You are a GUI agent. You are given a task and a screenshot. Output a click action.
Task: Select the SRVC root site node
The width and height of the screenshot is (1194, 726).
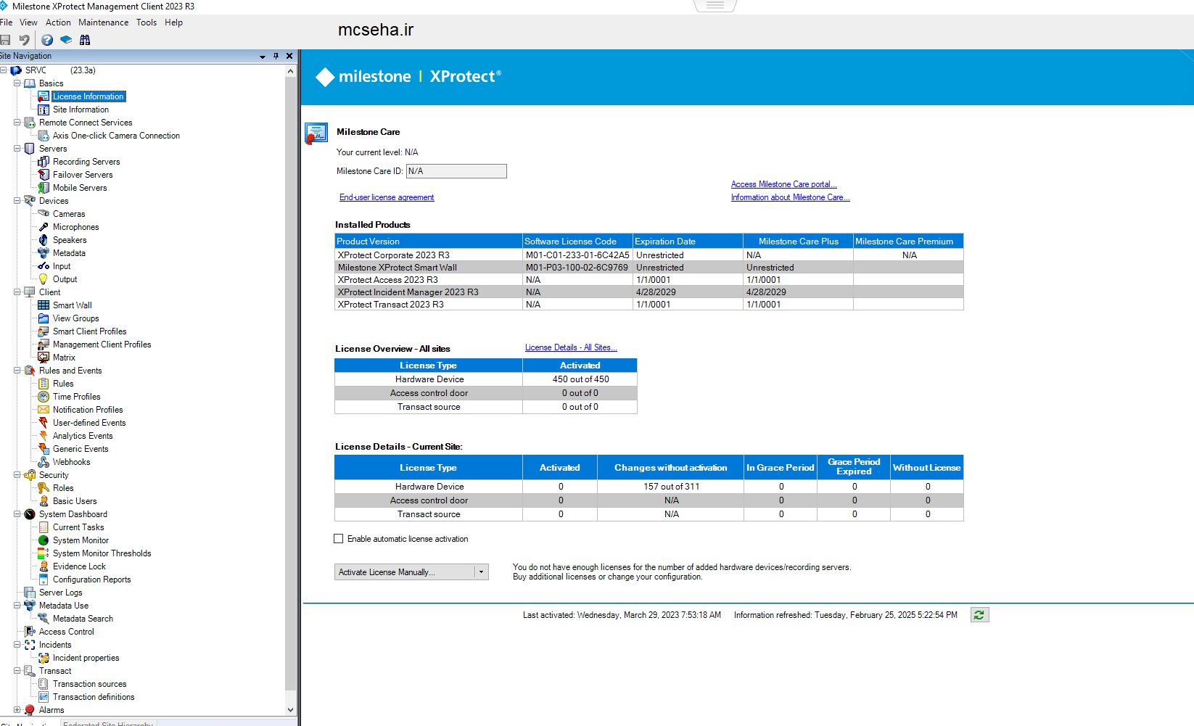click(x=36, y=70)
